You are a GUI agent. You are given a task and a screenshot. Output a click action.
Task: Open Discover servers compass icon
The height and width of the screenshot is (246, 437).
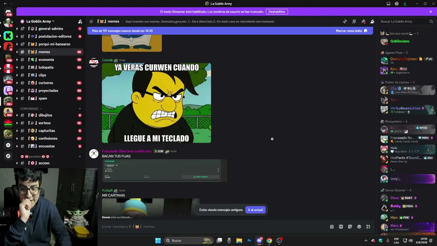8,156
